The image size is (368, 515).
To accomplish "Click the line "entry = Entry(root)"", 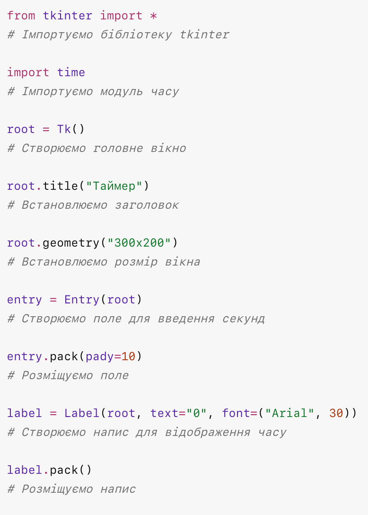I will [75, 300].
